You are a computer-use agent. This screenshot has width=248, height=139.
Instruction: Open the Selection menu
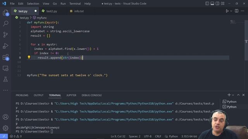(x=33, y=3)
